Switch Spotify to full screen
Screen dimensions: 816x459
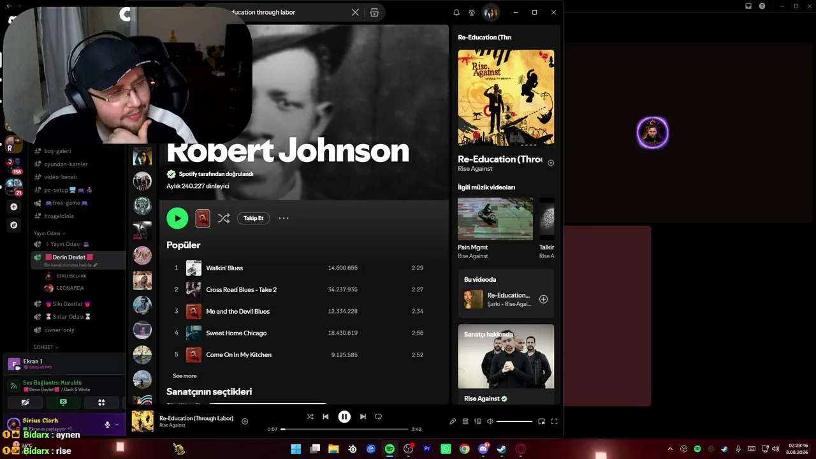click(554, 421)
